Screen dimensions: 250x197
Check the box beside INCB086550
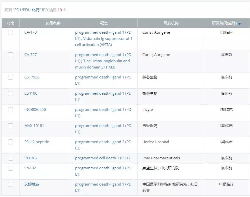pos(10,110)
